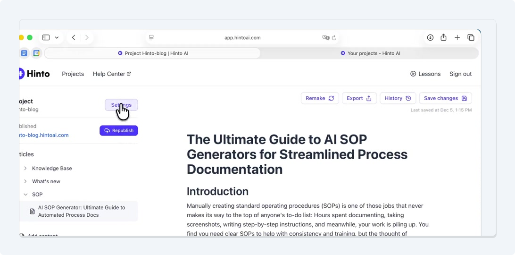Click the page reload icon
This screenshot has height=255, width=515.
click(334, 38)
